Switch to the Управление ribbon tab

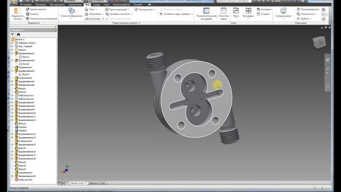pyautogui.click(x=75, y=5)
